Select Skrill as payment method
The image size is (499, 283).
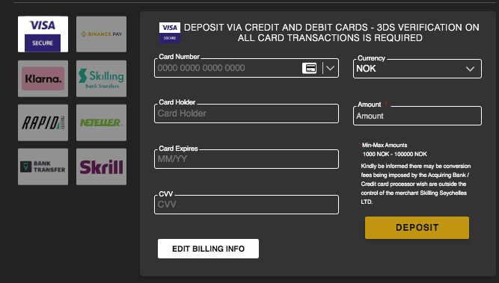[101, 167]
